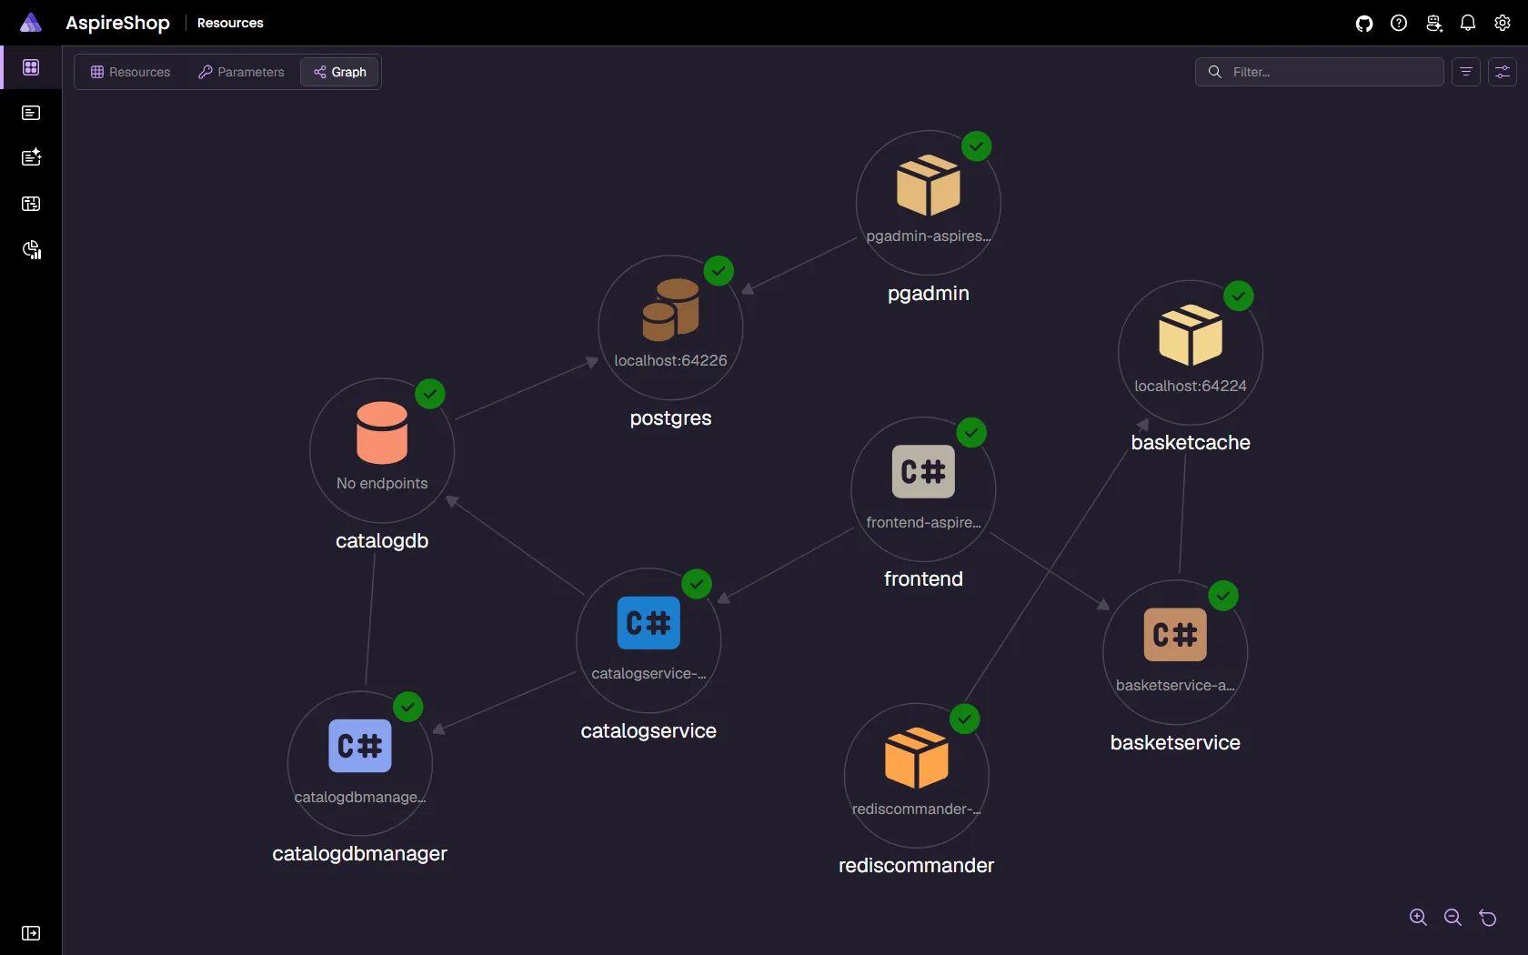Open the help icon in header
Viewport: 1528px width, 955px height.
pos(1399,23)
